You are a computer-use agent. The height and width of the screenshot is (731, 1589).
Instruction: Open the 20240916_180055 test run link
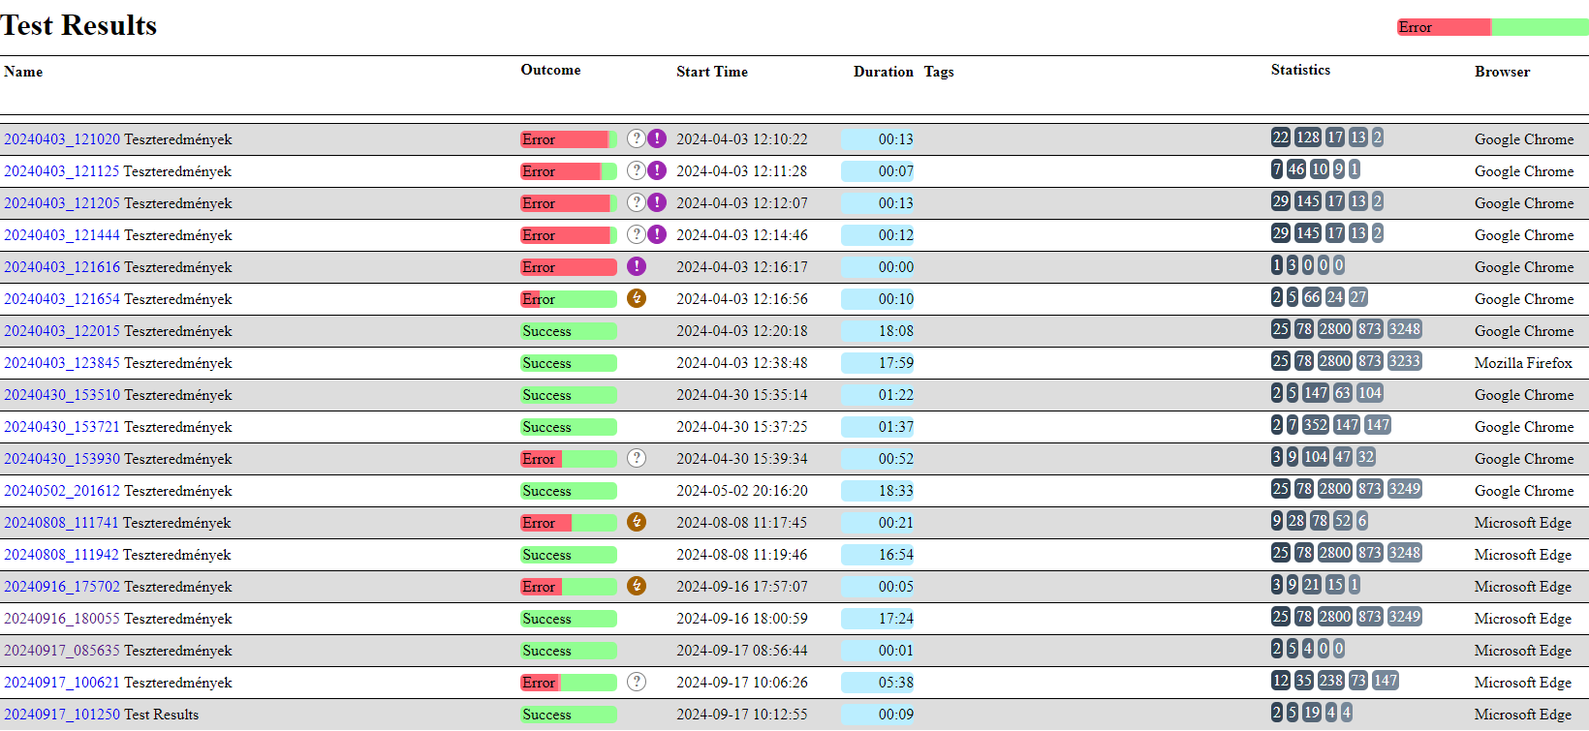point(62,619)
